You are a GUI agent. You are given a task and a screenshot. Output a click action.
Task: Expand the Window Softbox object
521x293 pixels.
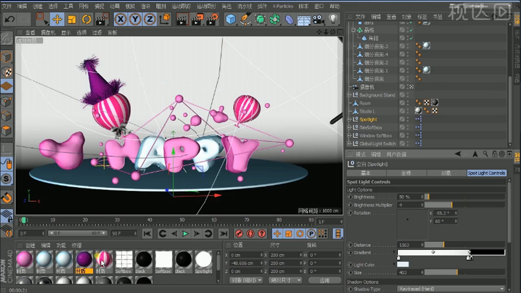click(x=349, y=136)
